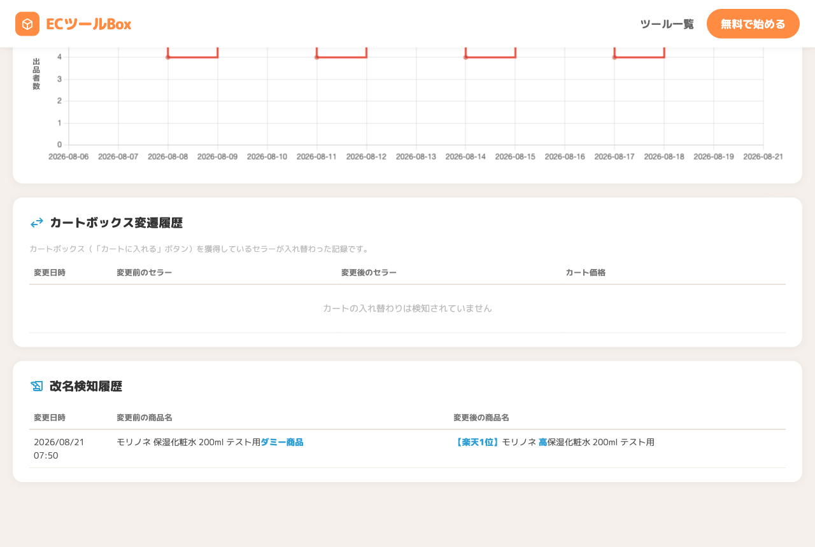Click the 2026-08-10 x-axis label
815x547 pixels.
click(267, 156)
